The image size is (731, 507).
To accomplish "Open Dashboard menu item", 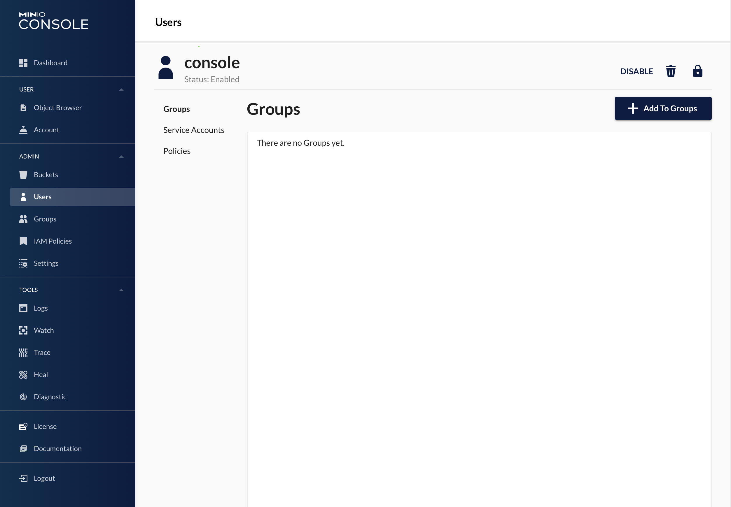I will (50, 63).
